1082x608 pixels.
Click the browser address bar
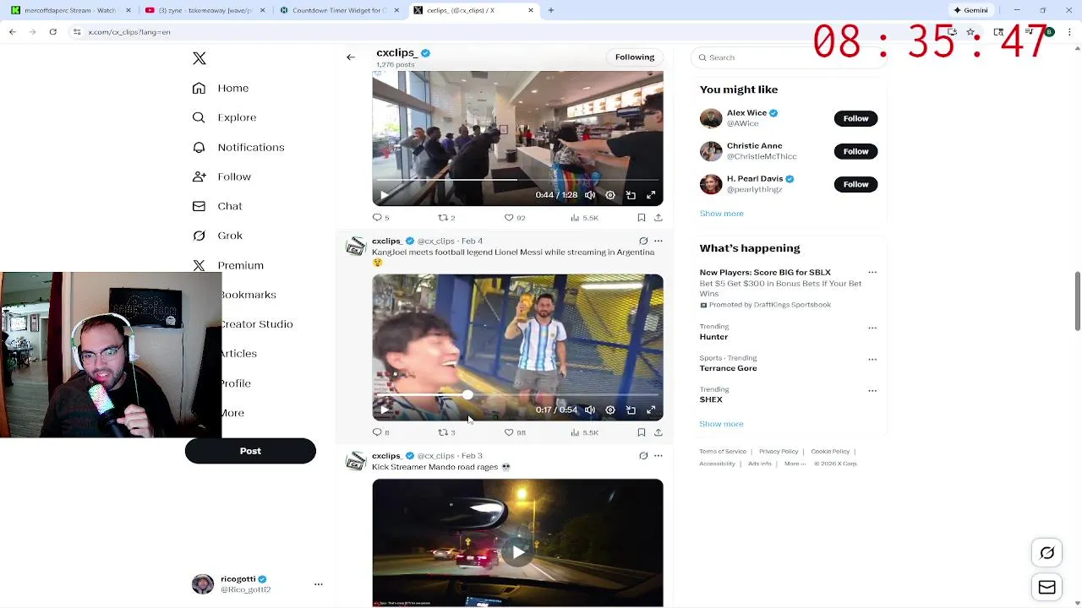tap(507, 32)
